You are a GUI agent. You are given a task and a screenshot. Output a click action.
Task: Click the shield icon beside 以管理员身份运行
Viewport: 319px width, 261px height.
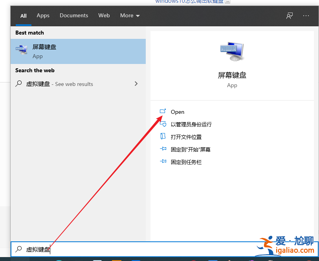(x=163, y=124)
